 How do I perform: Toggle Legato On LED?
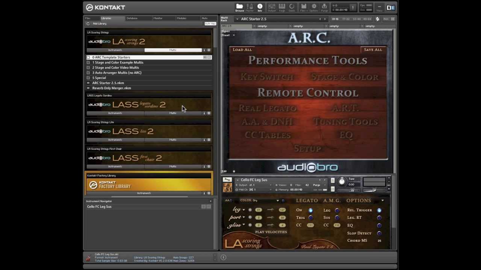point(310,210)
